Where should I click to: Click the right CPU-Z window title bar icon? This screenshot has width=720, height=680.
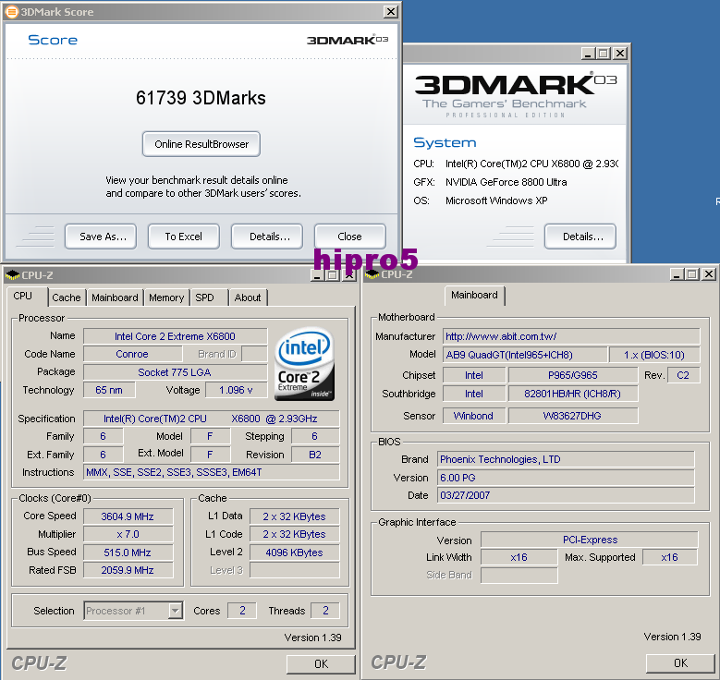click(372, 274)
